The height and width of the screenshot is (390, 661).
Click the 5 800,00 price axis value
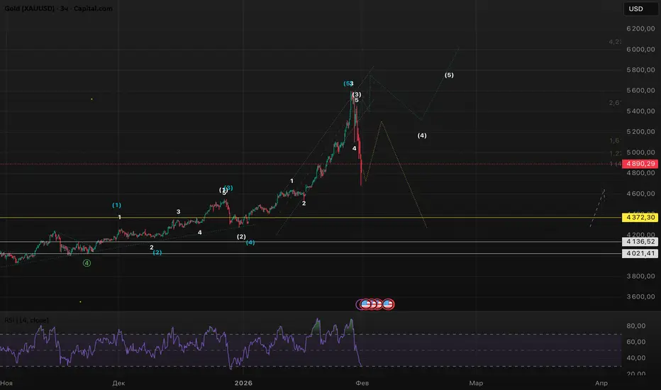pyautogui.click(x=640, y=70)
